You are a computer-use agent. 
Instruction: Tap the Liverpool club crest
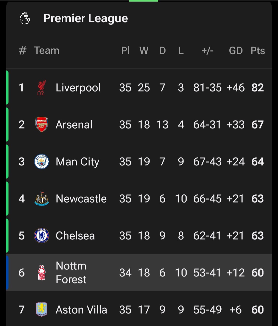coord(41,88)
